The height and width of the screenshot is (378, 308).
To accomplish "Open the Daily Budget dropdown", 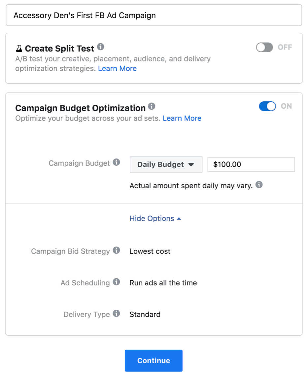I will pos(166,164).
